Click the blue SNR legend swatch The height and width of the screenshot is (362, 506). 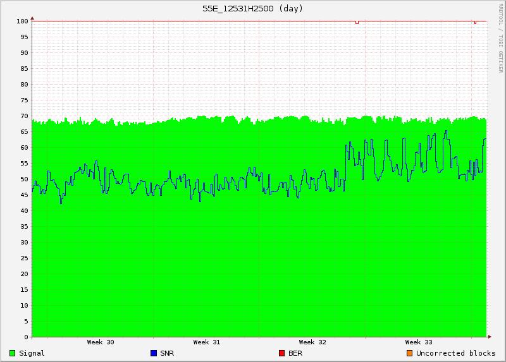[154, 353]
